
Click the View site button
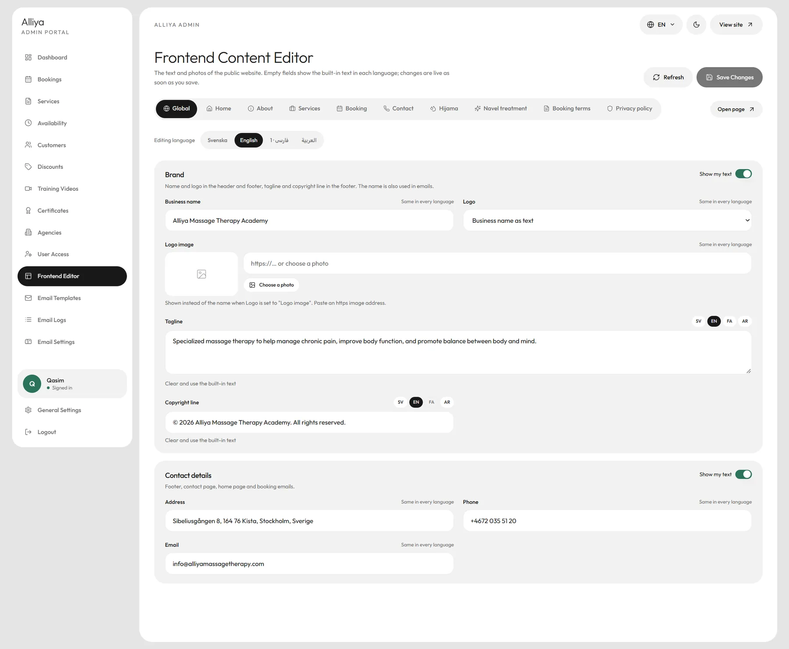click(736, 25)
